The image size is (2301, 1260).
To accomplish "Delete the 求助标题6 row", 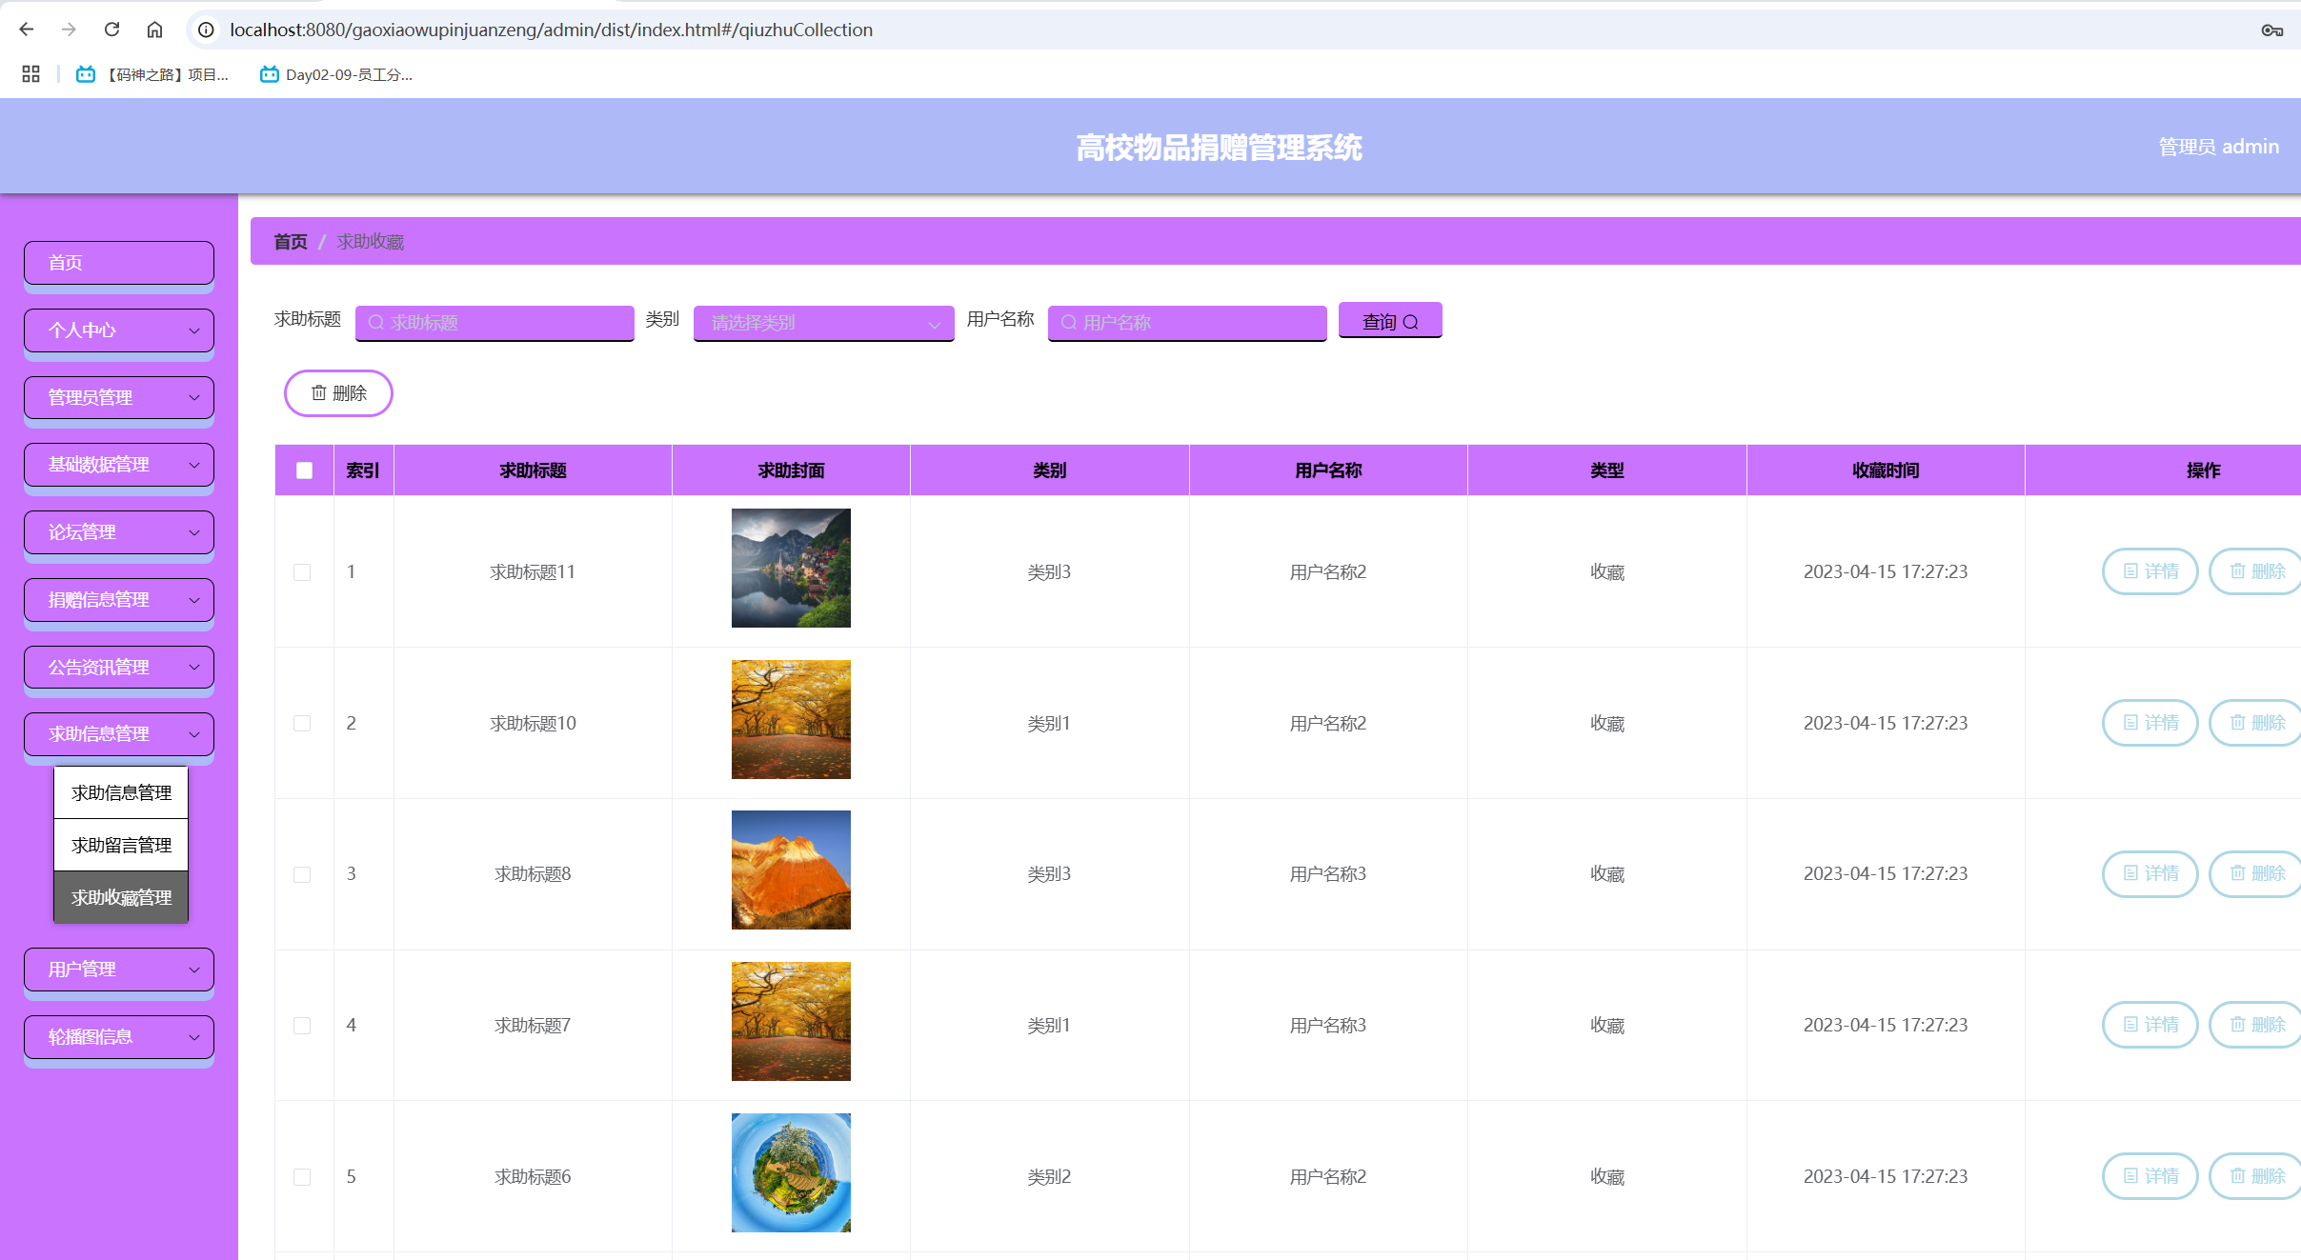I will (x=2256, y=1176).
